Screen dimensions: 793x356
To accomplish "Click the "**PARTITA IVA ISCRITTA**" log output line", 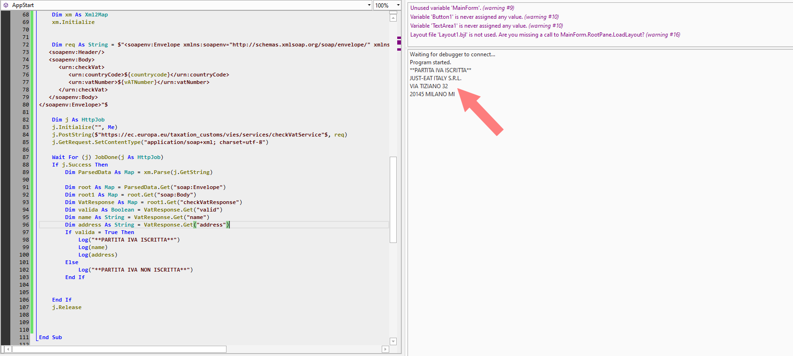I will [440, 70].
